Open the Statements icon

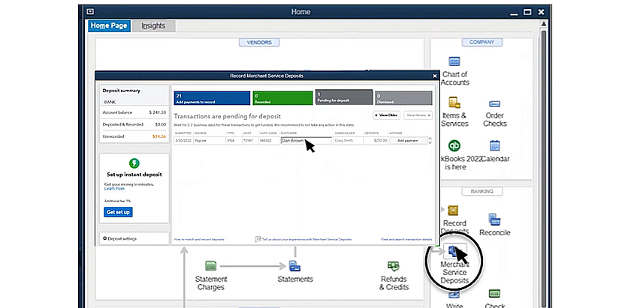click(x=295, y=266)
